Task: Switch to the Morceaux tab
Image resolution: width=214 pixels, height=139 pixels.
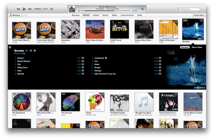Action: (x=76, y=15)
